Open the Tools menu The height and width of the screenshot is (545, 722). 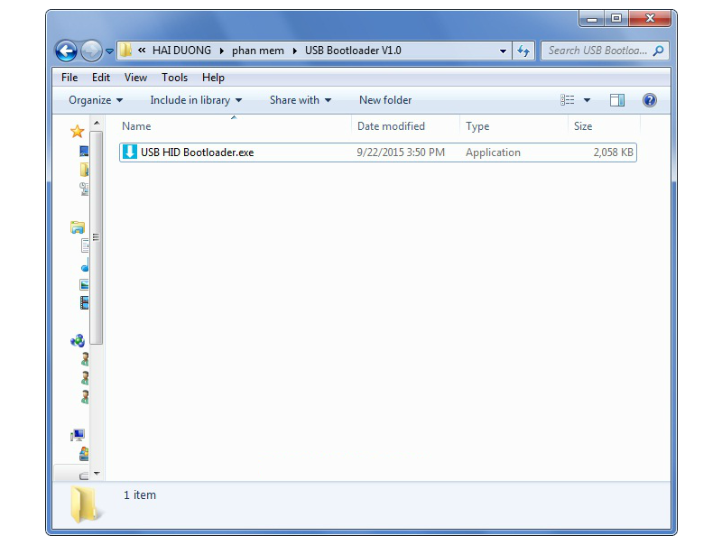pyautogui.click(x=174, y=78)
